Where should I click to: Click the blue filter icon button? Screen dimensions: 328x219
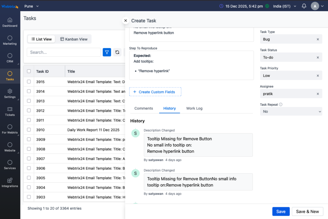click(107, 52)
